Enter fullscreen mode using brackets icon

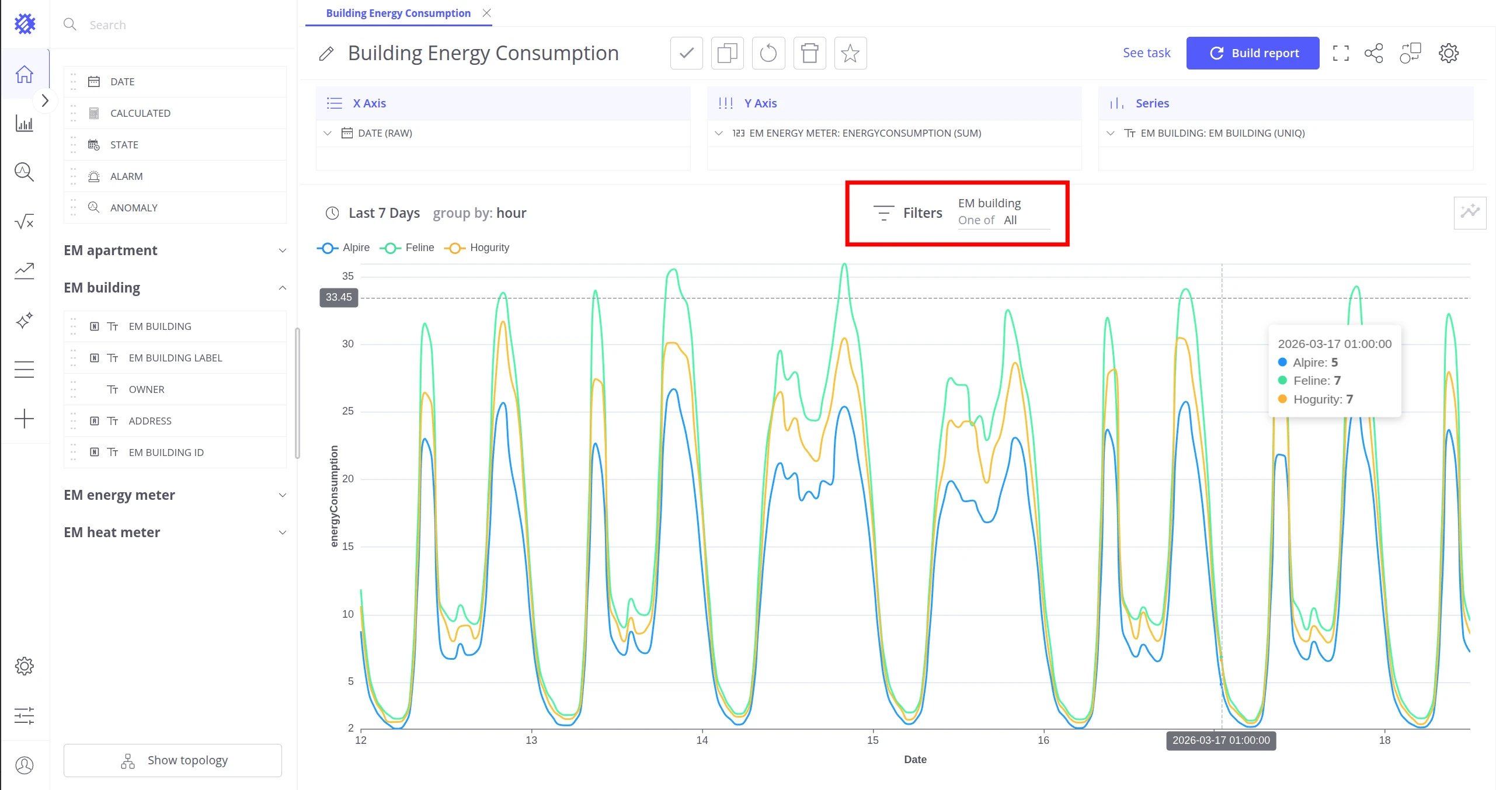[1341, 53]
